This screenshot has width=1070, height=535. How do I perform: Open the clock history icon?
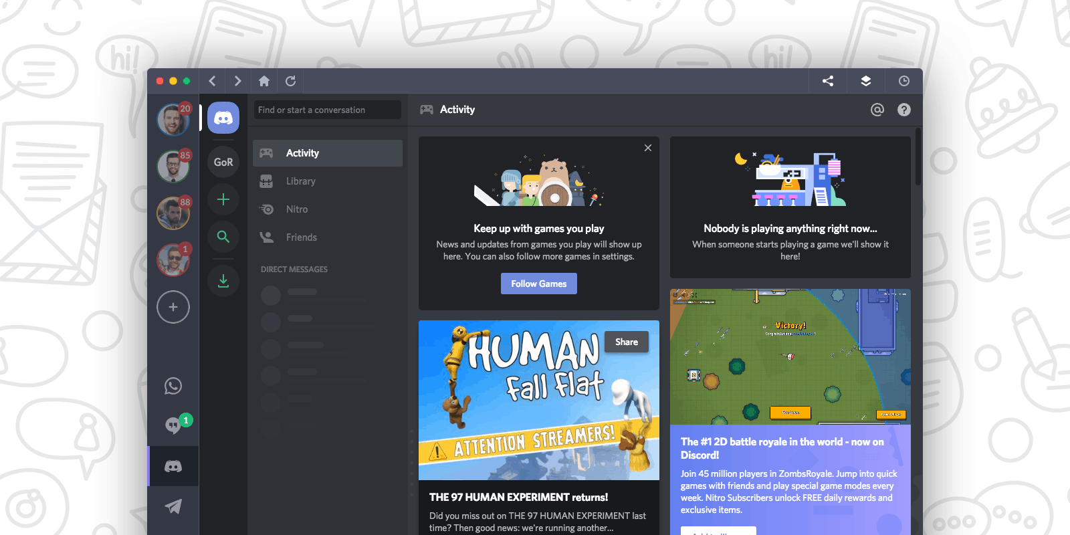pyautogui.click(x=904, y=81)
